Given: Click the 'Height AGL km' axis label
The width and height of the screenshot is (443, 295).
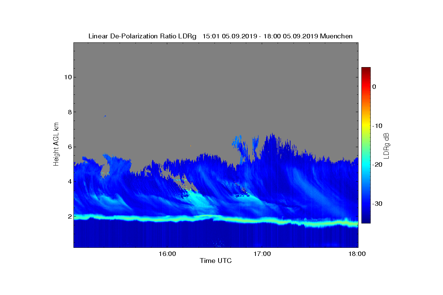Looking at the screenshot, I should (56, 145).
